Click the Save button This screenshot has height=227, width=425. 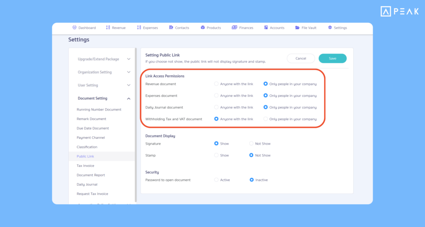pyautogui.click(x=332, y=58)
